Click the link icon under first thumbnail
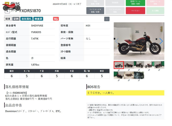 pyautogui.click(x=119, y=70)
